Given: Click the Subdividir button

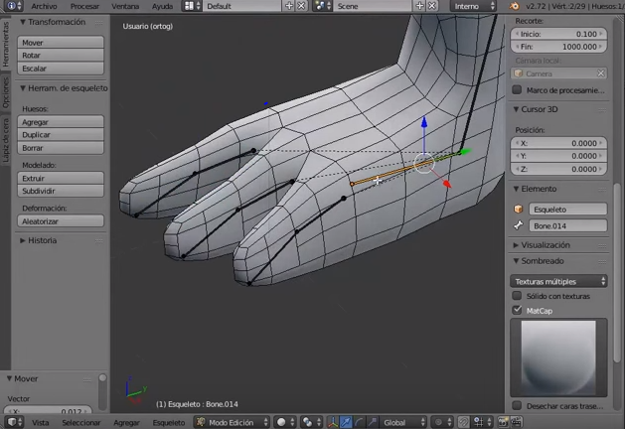Looking at the screenshot, I should click(x=61, y=191).
